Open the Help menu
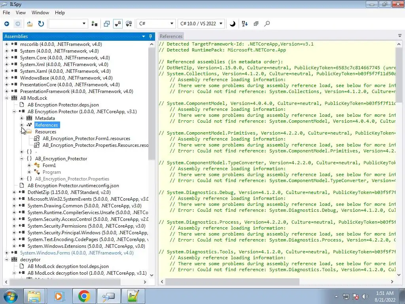 (x=60, y=13)
